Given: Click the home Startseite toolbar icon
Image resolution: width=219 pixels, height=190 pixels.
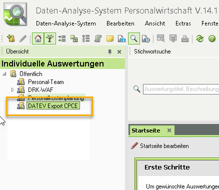Looking at the screenshot, I should click(38, 38).
